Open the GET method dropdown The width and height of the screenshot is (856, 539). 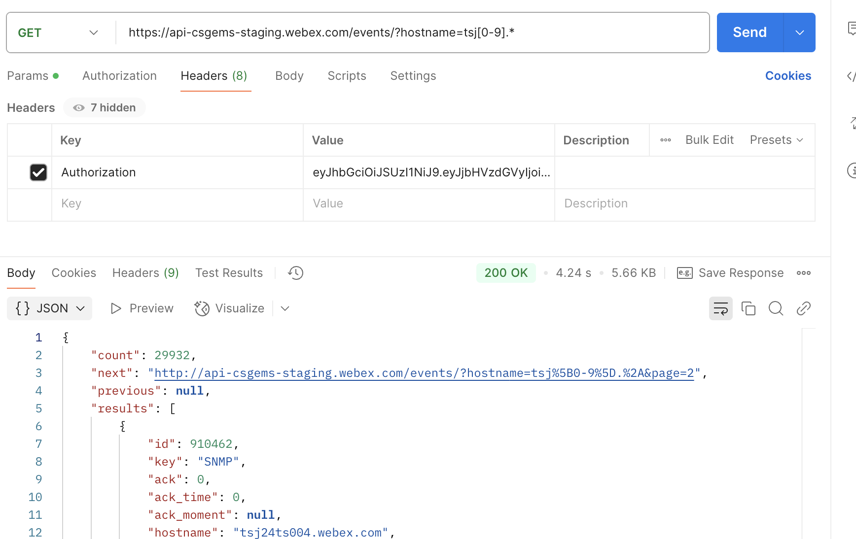click(59, 33)
